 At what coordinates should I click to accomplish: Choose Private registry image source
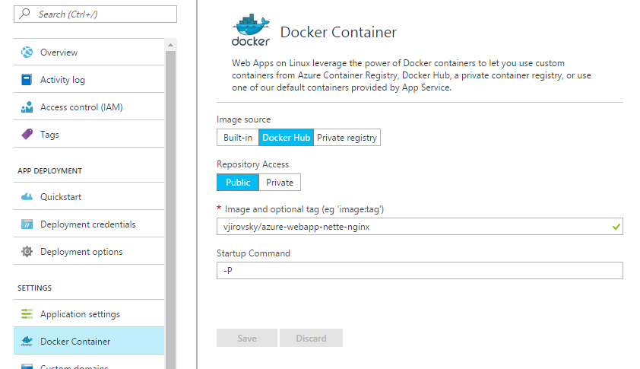pyautogui.click(x=347, y=138)
